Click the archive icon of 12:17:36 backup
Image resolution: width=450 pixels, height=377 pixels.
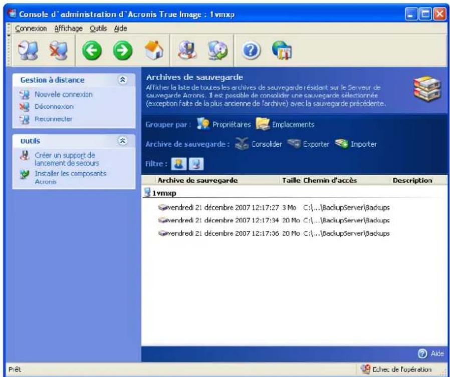tap(163, 233)
